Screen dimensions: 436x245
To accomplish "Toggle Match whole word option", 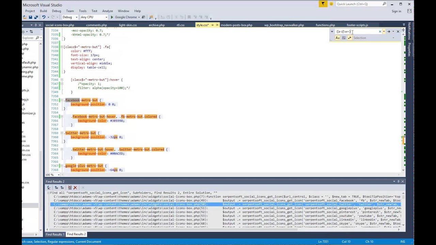I will click(x=344, y=38).
